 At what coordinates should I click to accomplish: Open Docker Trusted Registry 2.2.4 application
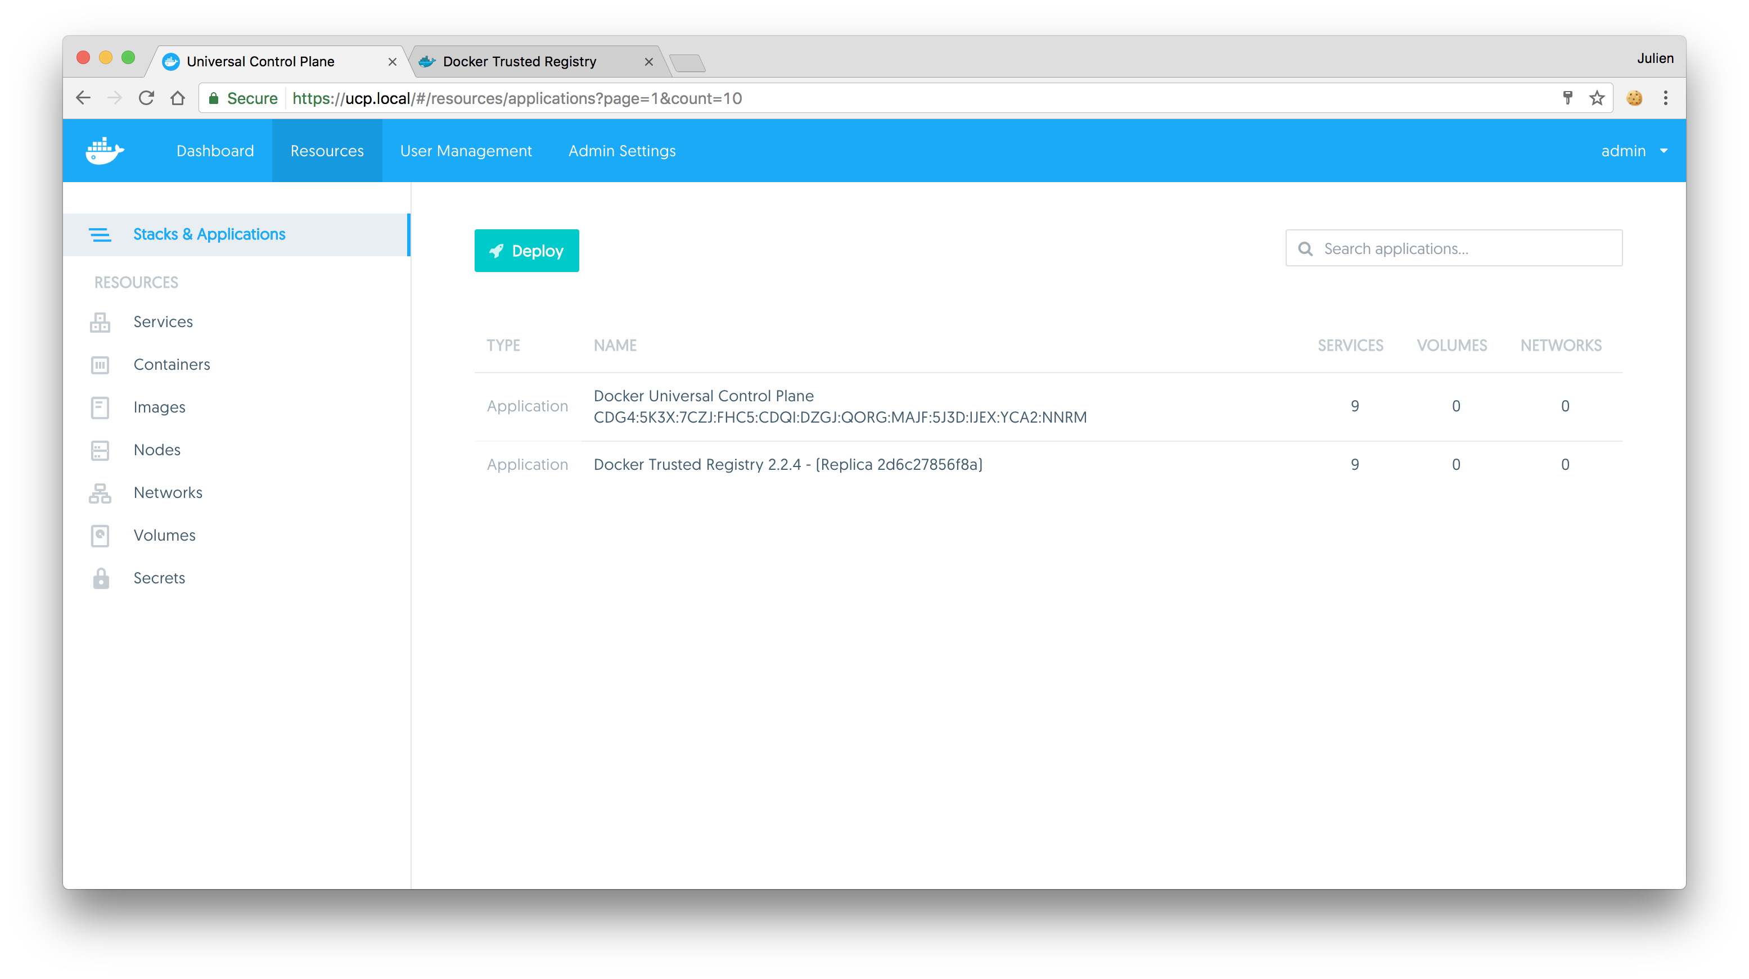(787, 464)
